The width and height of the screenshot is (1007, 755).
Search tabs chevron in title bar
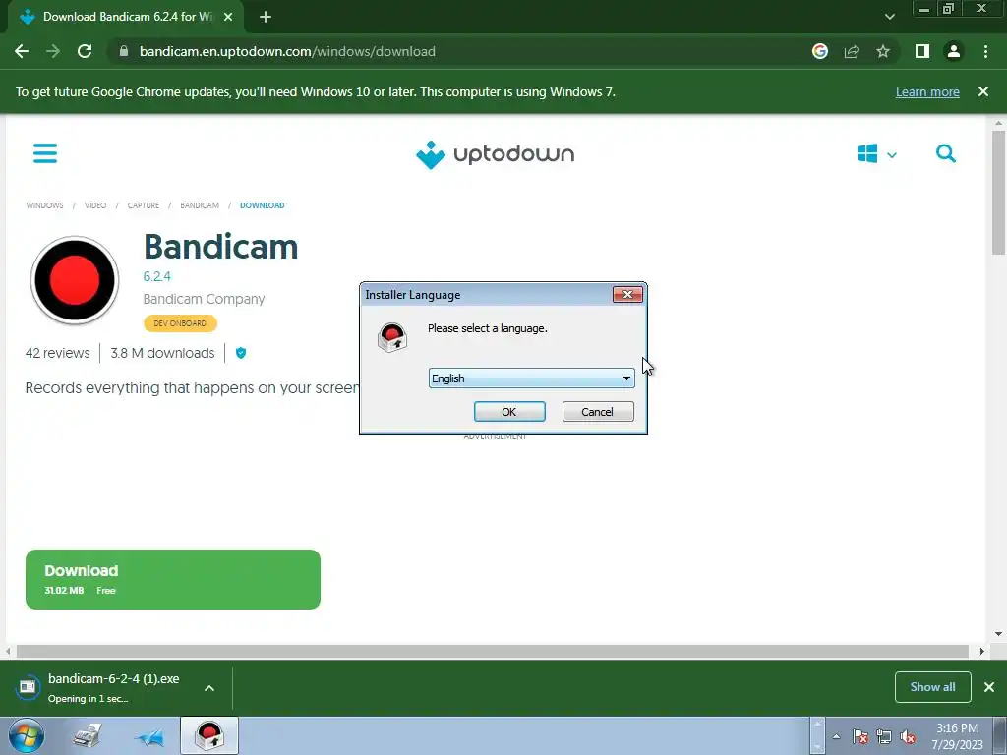889,17
